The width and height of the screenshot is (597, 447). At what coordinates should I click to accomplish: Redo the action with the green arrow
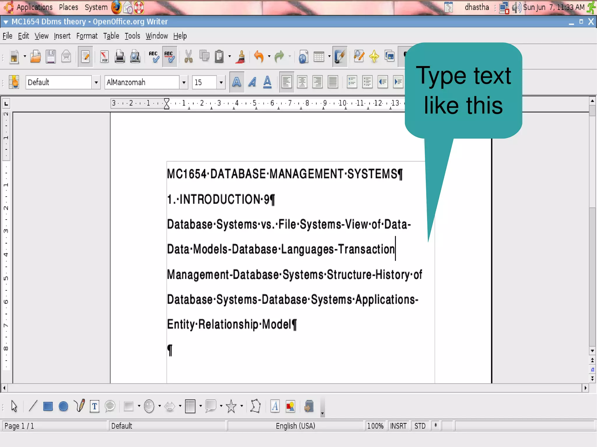[x=279, y=56]
